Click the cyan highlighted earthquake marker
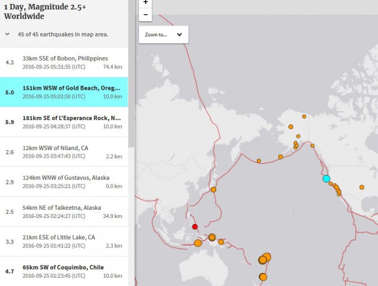Screen dimensions: 378x286 tap(327, 178)
